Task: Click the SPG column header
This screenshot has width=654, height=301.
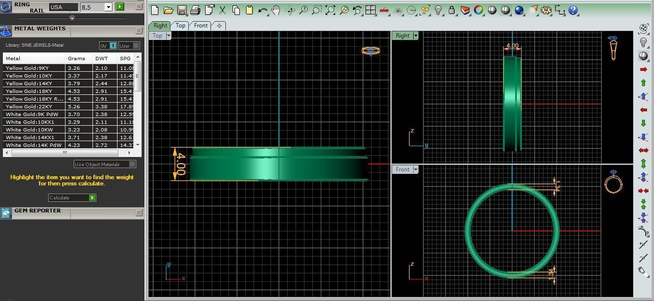Action: 126,58
